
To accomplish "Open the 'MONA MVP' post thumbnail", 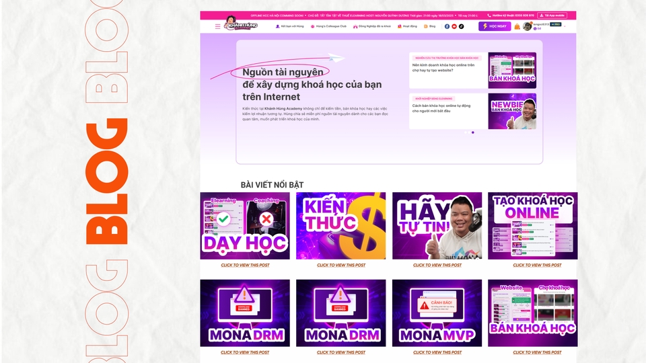I will (x=437, y=313).
